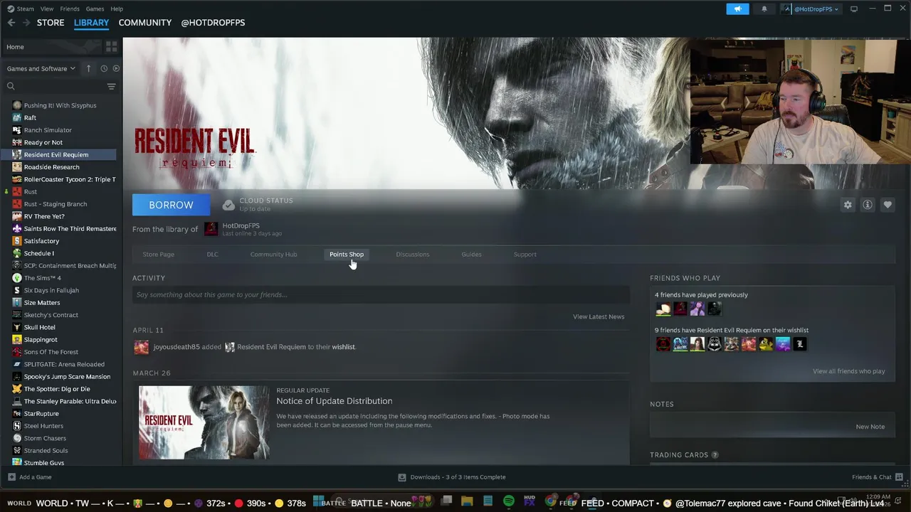This screenshot has width=911, height=512.
Task: Open the Guides tab
Action: (471, 255)
